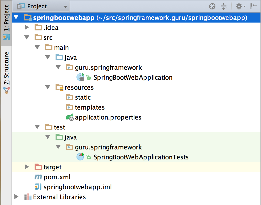Click the SpringBootWebApplication class icon
Screen dimensions: 261x205
[80, 77]
